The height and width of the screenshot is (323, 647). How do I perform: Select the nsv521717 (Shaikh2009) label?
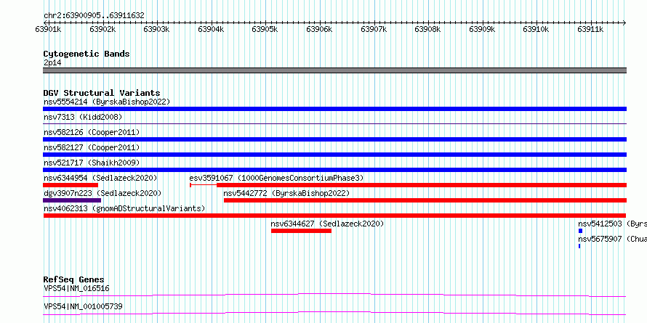point(92,163)
